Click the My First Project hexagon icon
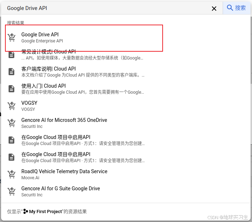Viewport: 252px width, 222px height. coord(25,211)
